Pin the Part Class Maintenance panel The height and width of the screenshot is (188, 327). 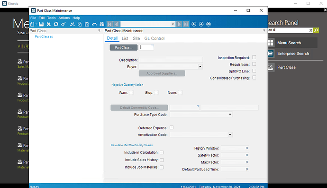(264, 31)
